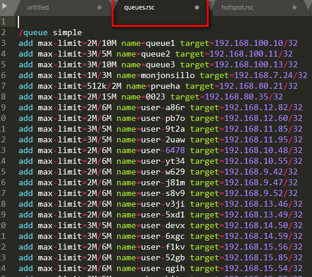Image resolution: width=312 pixels, height=277 pixels.
Task: Click the word 'simple' on line 2
Action: 67,33
